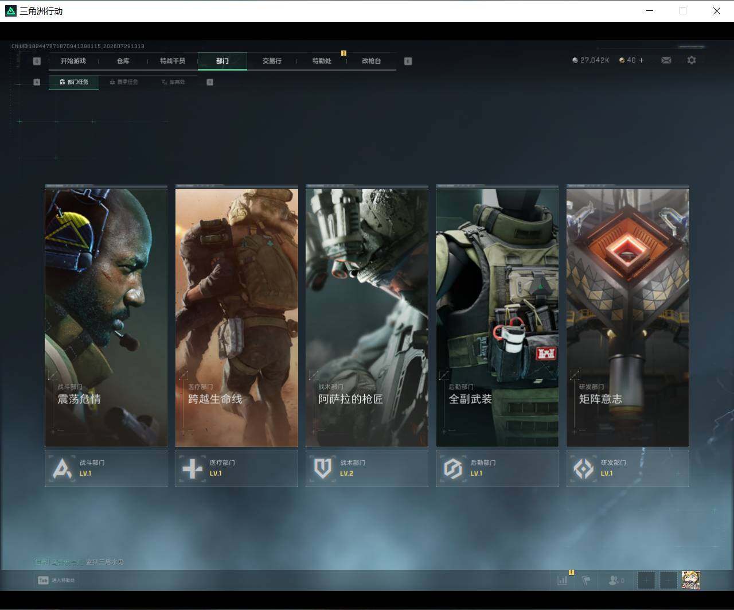Close the 三角洲行动 window

(717, 11)
